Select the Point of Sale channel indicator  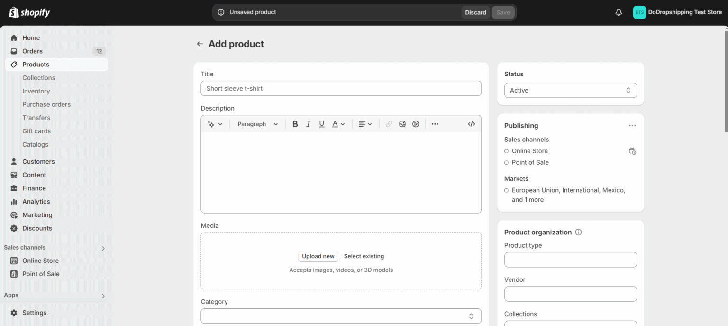coord(506,162)
